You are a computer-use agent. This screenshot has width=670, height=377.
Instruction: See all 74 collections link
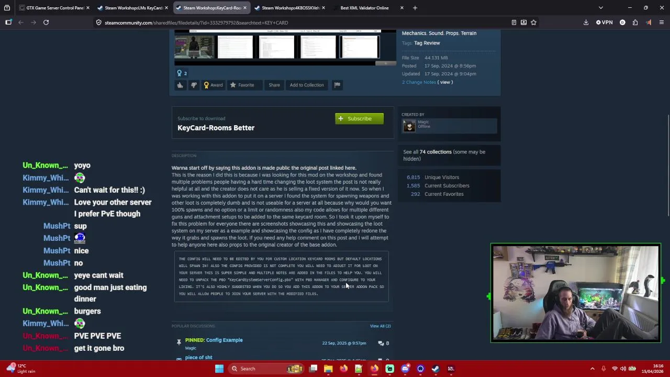pos(444,155)
